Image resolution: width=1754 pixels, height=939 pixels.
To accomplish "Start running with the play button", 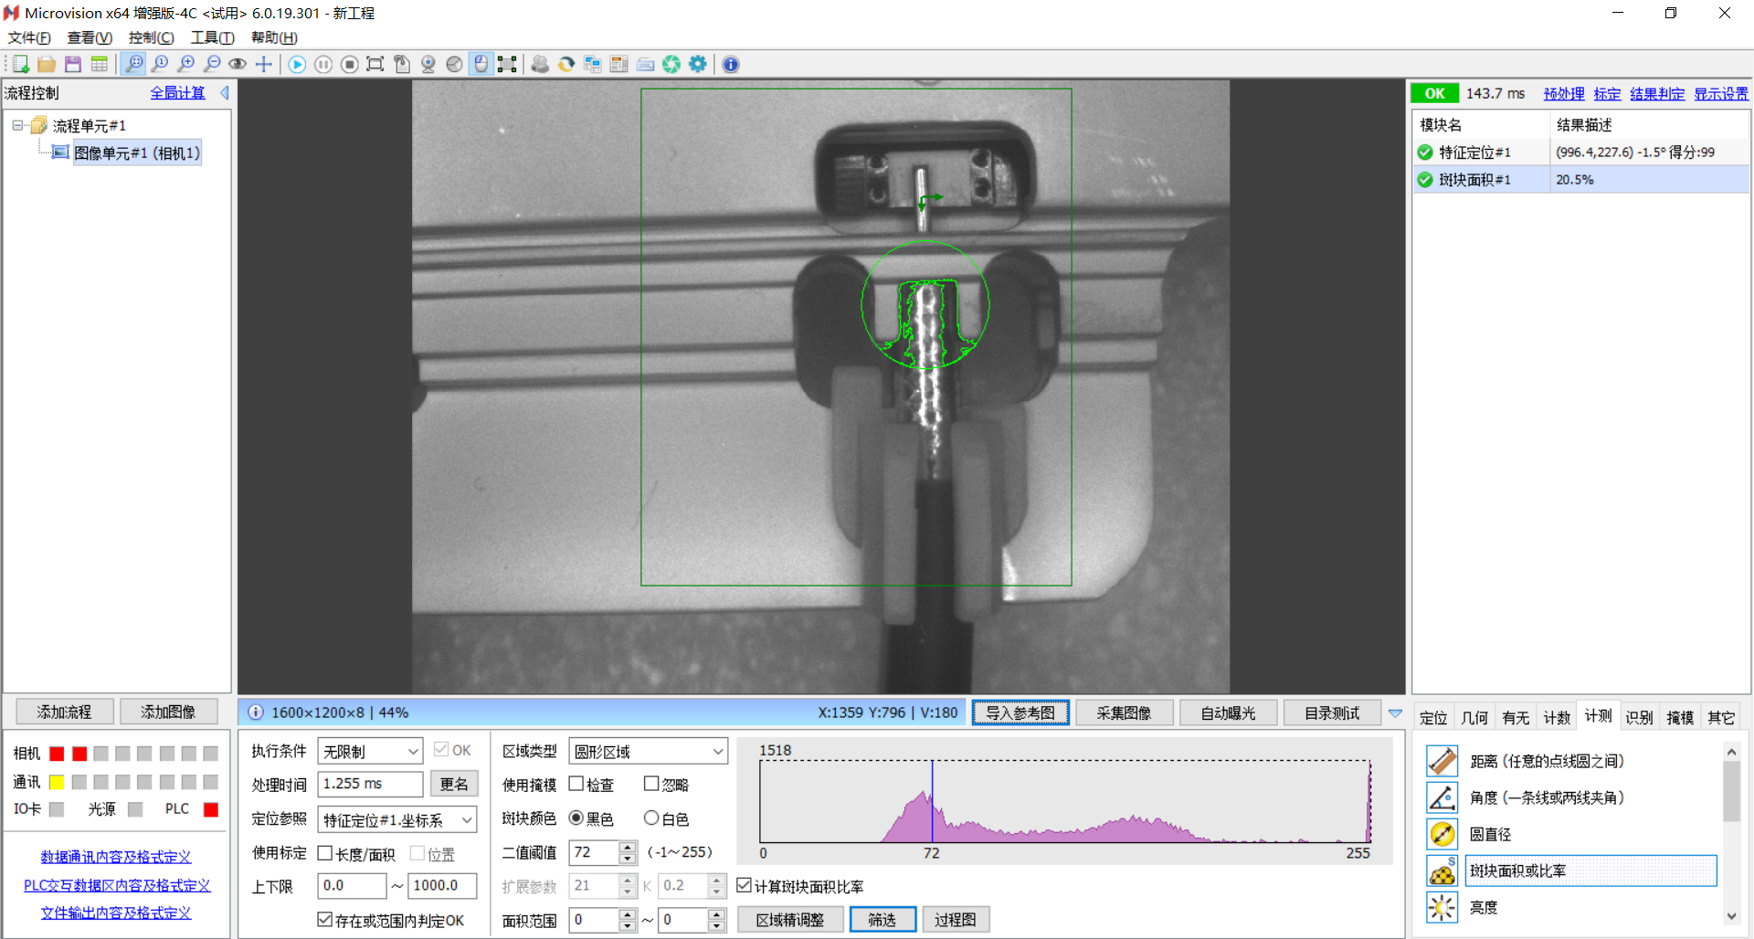I will pyautogui.click(x=297, y=64).
